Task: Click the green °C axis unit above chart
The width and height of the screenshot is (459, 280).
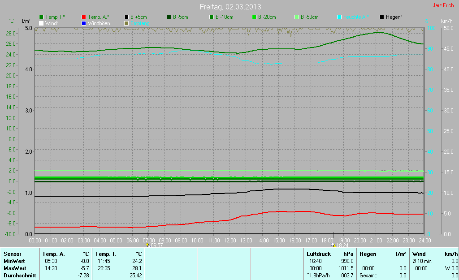Action: tap(11, 21)
